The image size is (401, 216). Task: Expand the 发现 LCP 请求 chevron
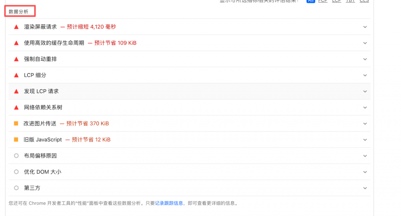pos(365,91)
